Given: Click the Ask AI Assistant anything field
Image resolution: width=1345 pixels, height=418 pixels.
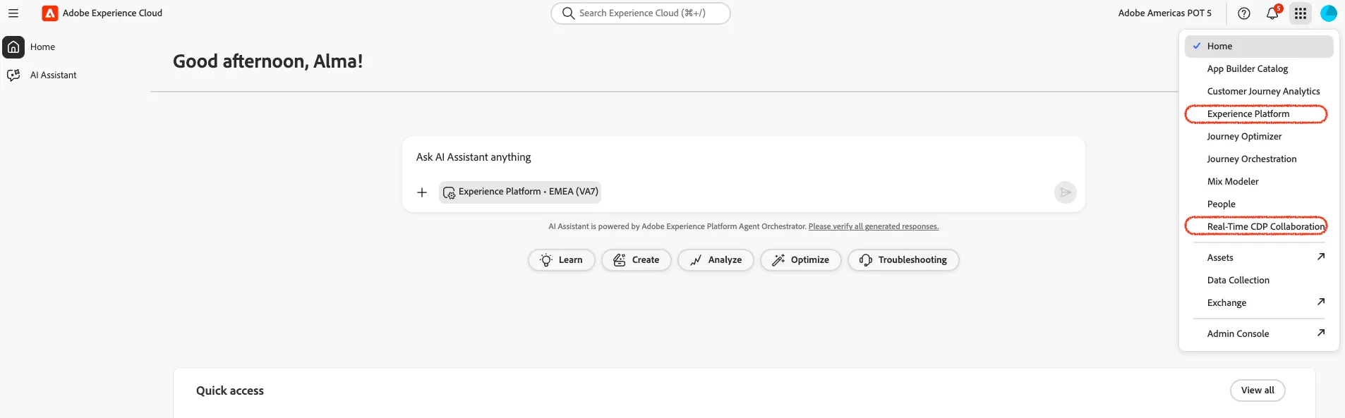Looking at the screenshot, I should tap(743, 157).
